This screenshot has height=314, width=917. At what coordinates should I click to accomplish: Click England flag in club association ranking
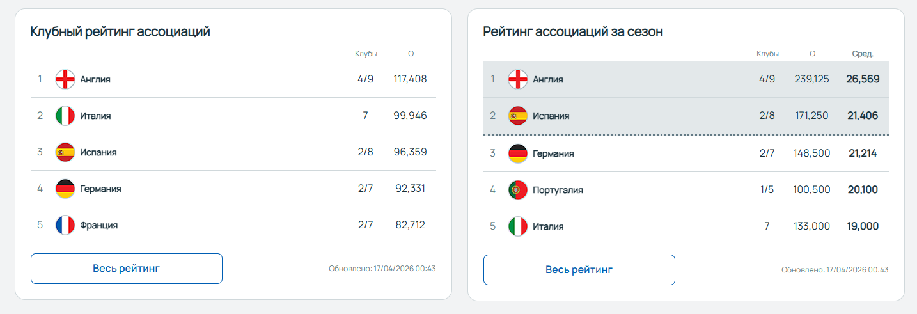(65, 79)
